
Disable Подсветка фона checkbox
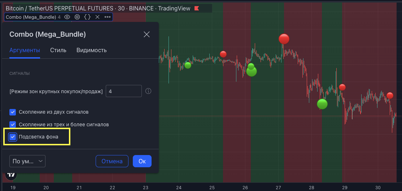click(13, 137)
